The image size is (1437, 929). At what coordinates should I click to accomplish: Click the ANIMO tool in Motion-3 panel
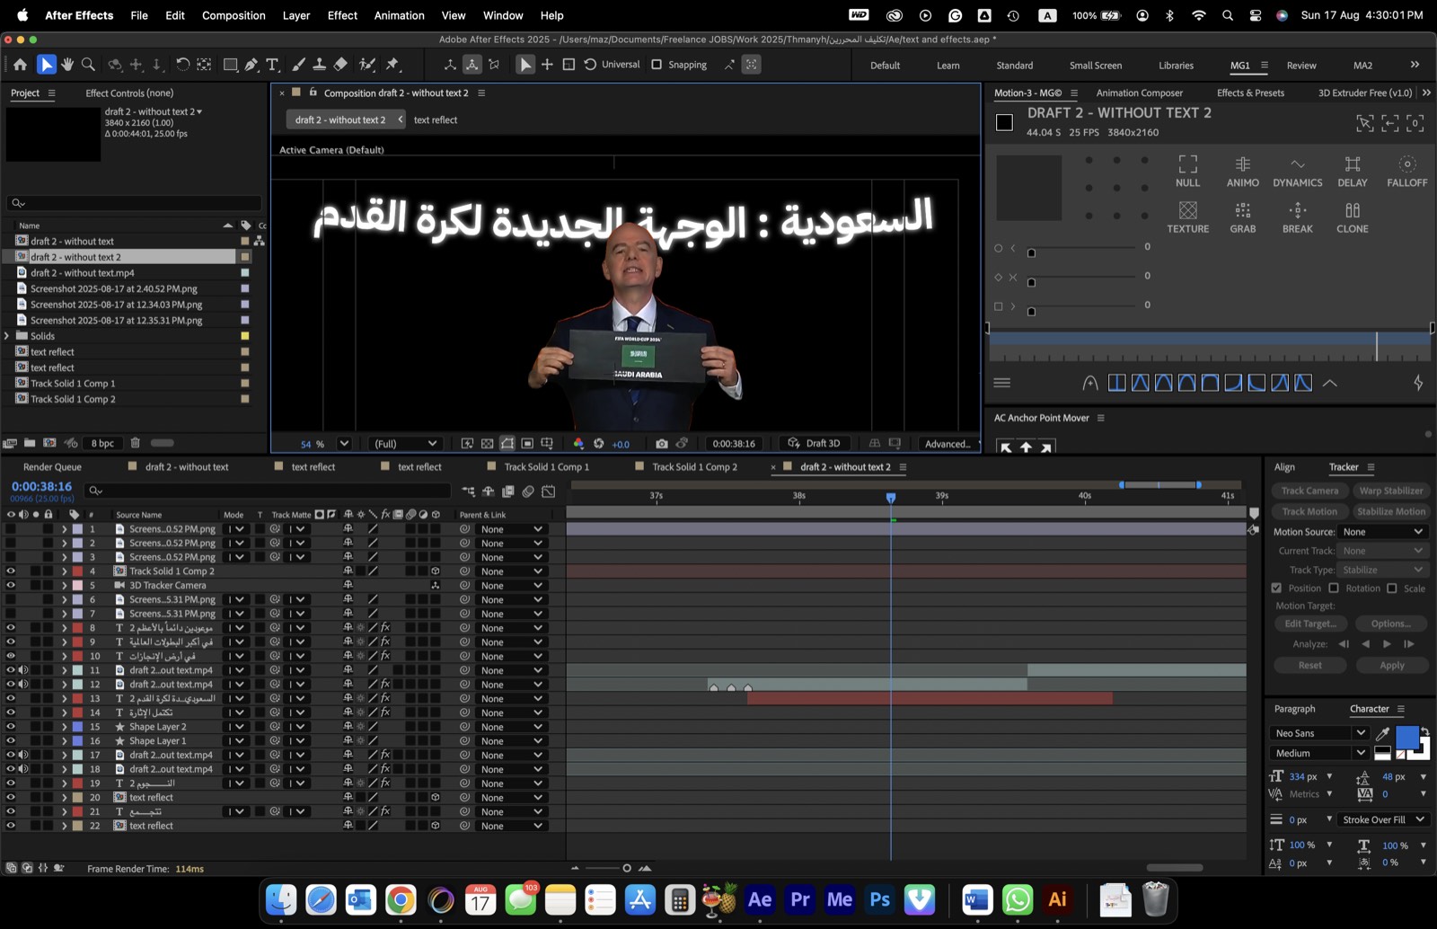[1242, 171]
